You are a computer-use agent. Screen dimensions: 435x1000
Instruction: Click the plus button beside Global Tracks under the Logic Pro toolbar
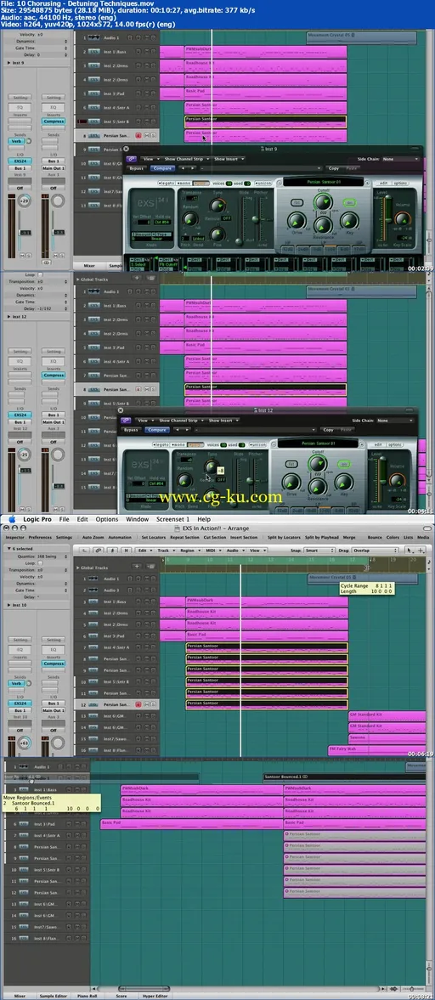136,567
